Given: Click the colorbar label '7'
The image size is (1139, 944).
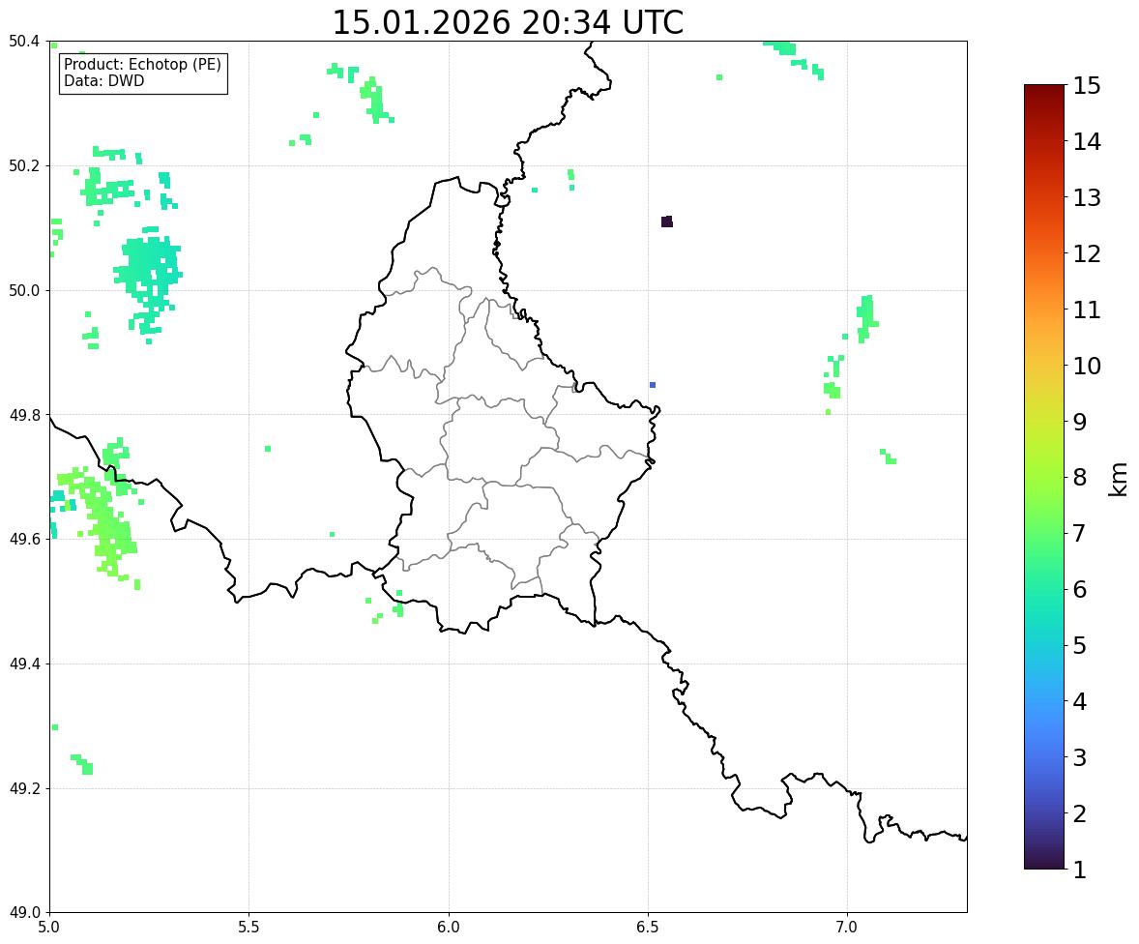Looking at the screenshot, I should (1080, 533).
